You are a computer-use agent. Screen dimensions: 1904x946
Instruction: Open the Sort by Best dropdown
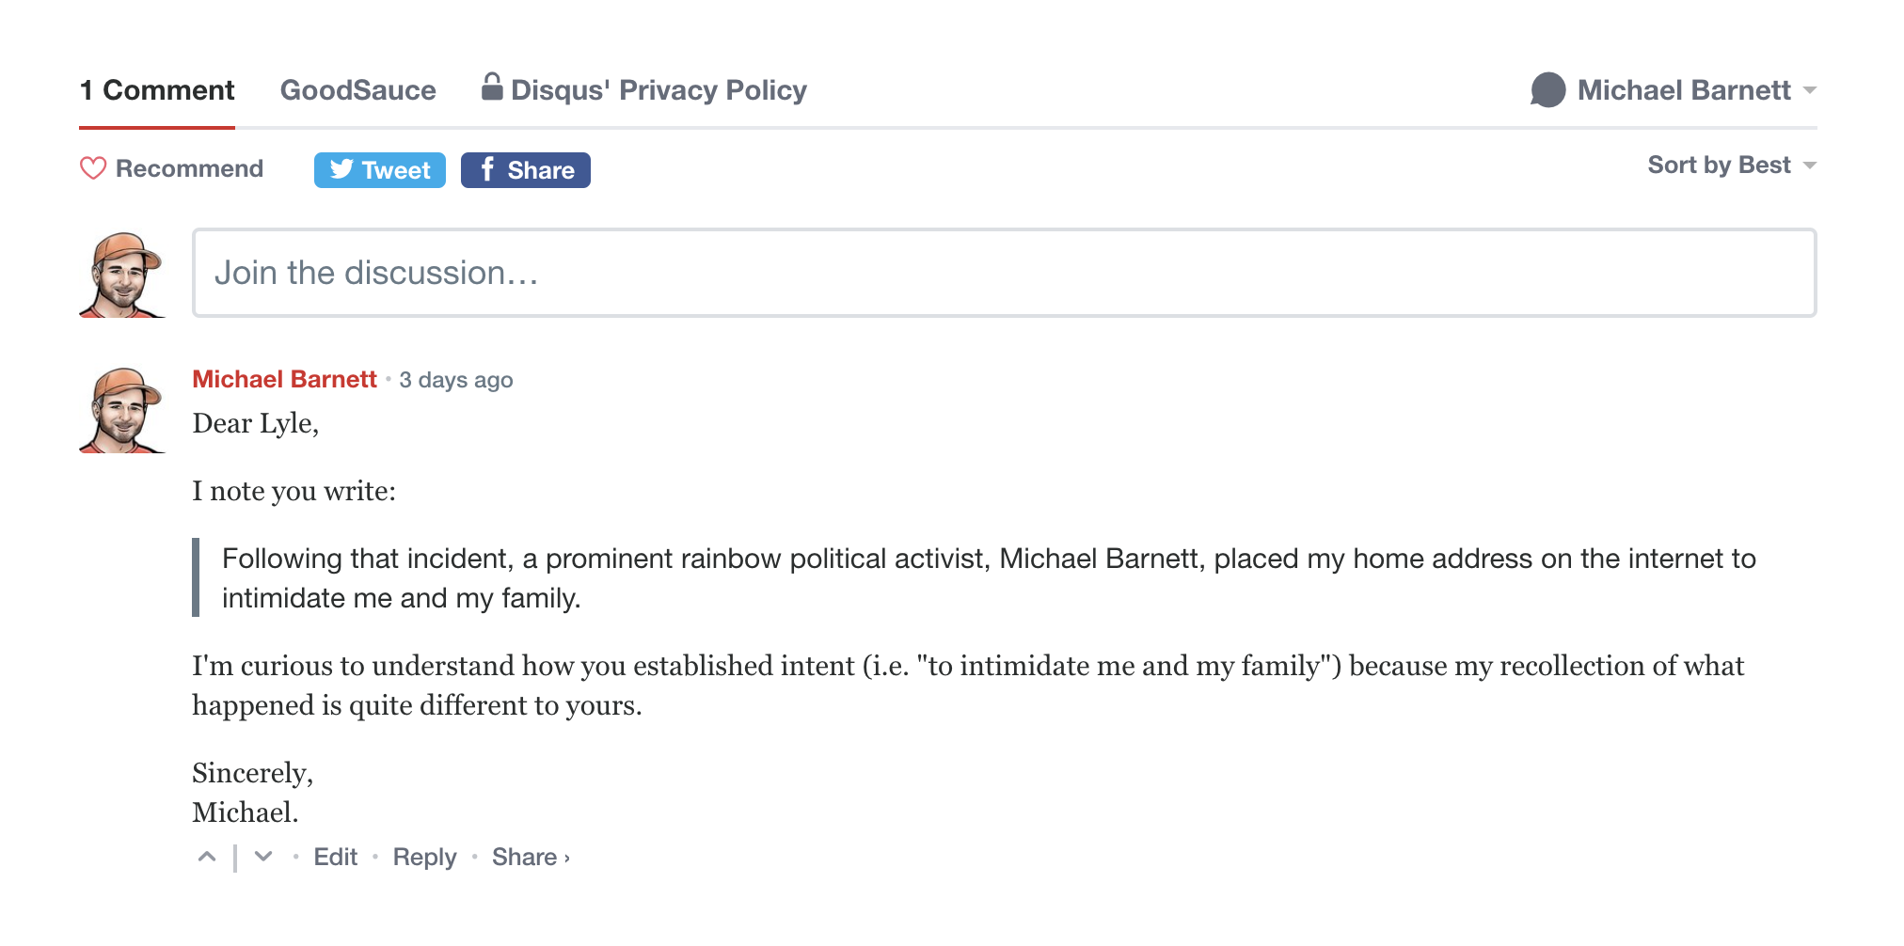pyautogui.click(x=1731, y=166)
